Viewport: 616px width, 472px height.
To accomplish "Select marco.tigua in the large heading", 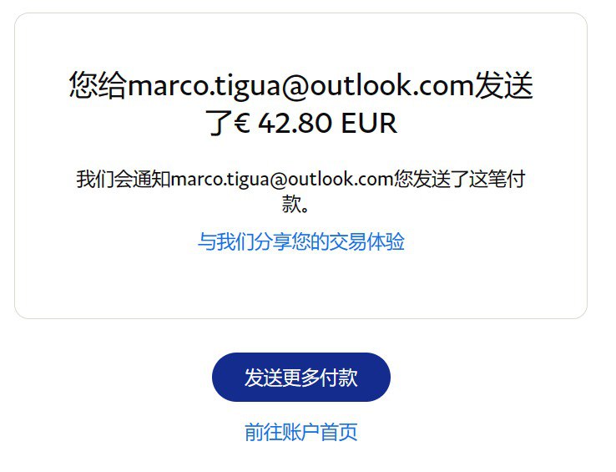I will point(204,85).
